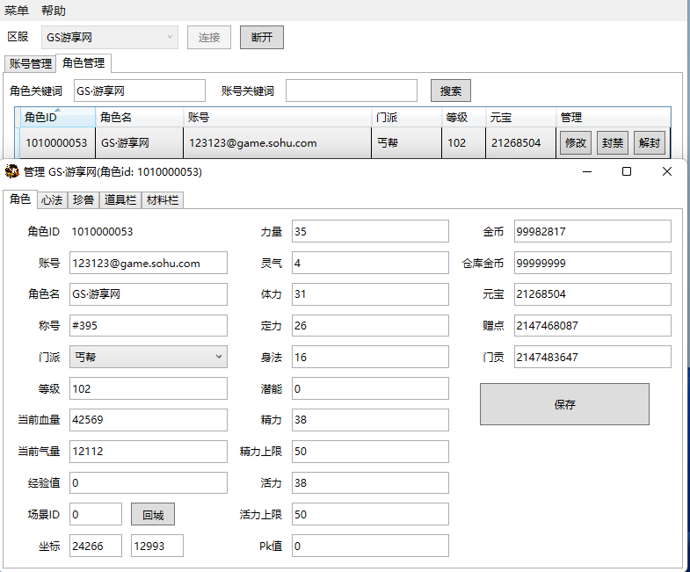Viewport: 690px width, 572px height.
Task: Switch to the 账号管理 tab
Action: pos(30,63)
